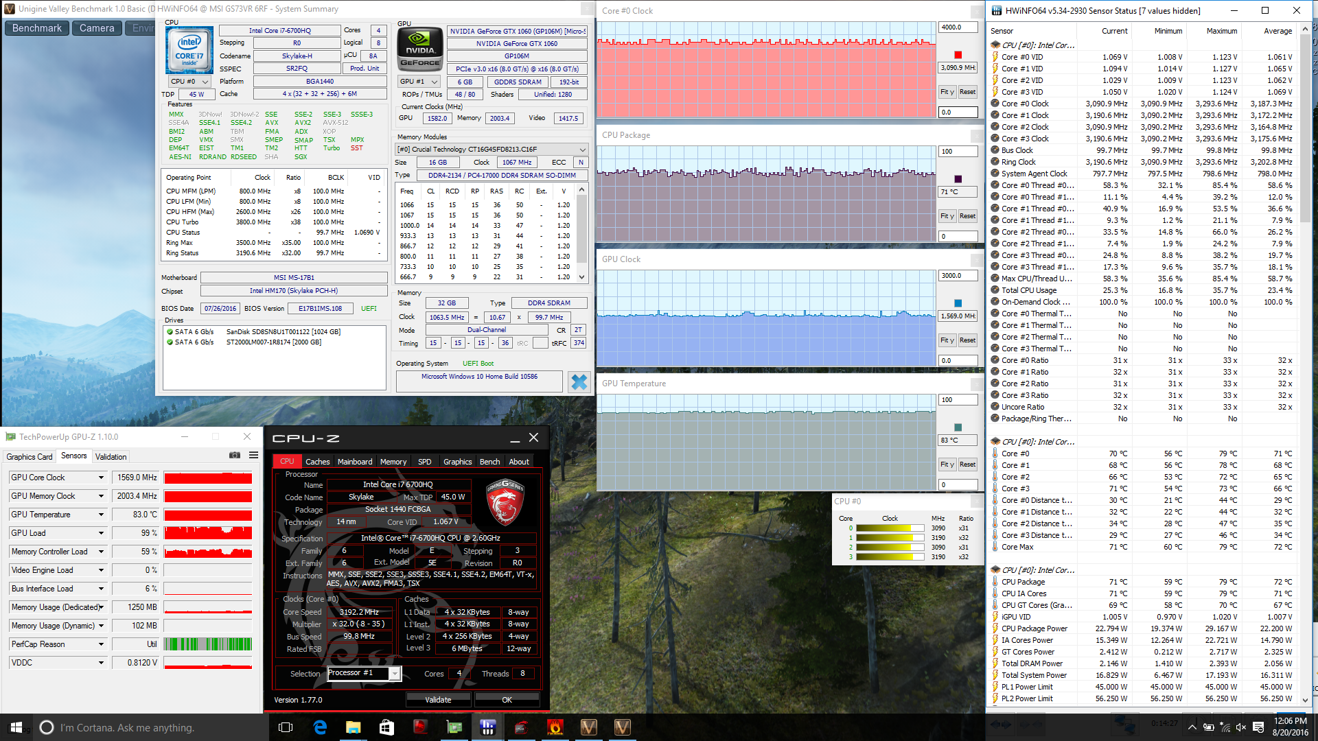Open the Bench tab in CPU-Z

click(489, 462)
